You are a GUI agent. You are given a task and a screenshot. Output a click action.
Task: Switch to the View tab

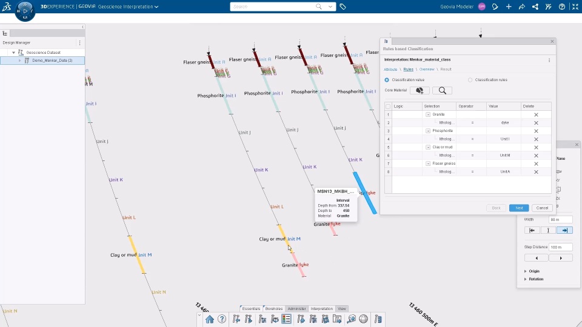pyautogui.click(x=342, y=308)
